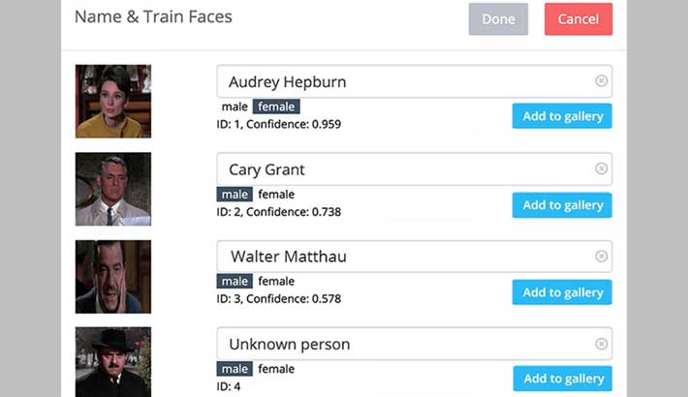Clear the Audrey Hepburn name field icon

click(x=602, y=81)
